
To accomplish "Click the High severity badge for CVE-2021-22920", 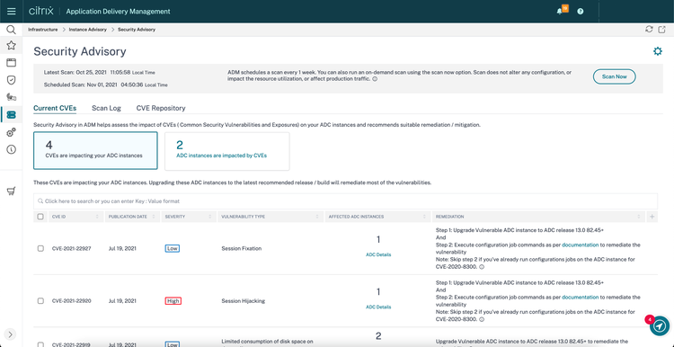I will (173, 301).
